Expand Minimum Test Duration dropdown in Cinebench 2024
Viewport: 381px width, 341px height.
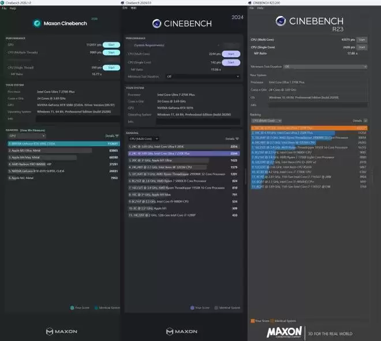(202, 76)
